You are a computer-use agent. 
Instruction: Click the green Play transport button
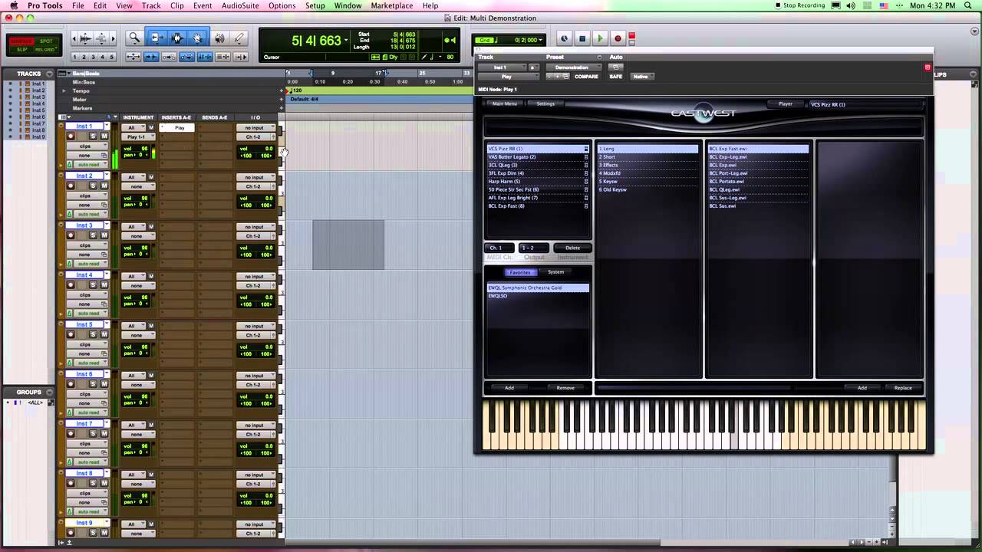coord(600,39)
